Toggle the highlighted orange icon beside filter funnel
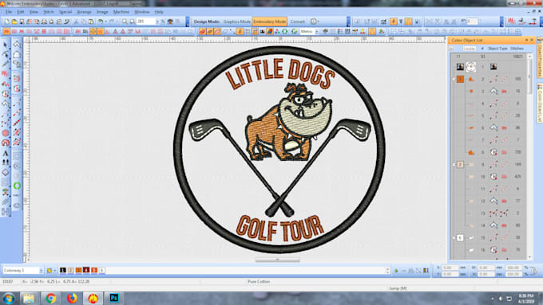Screen dimensions: 543x305 [394, 22]
